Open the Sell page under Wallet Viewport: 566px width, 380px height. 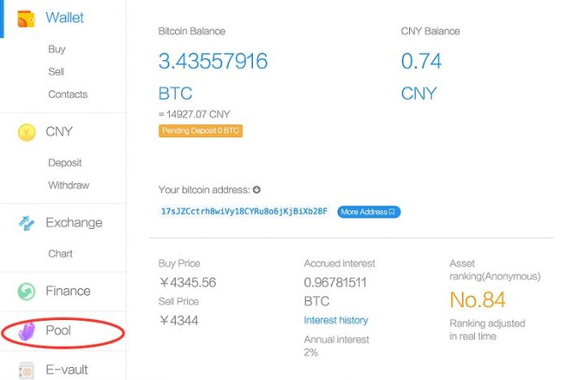point(56,71)
